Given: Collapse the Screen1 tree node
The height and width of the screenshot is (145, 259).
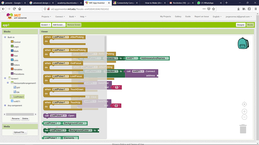Looking at the screenshot, I should (5, 78).
